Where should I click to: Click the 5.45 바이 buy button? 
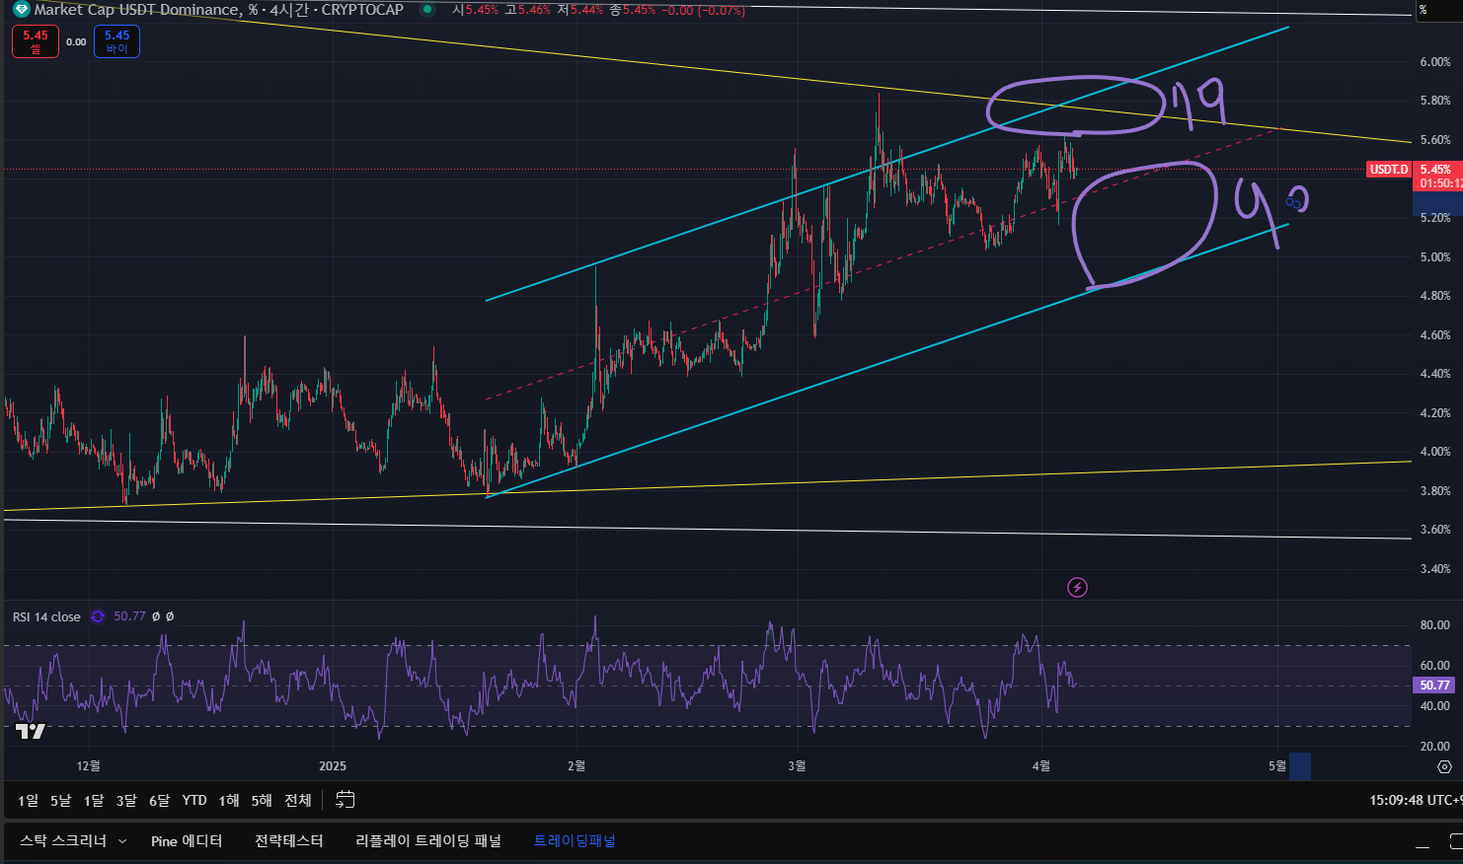tap(116, 41)
